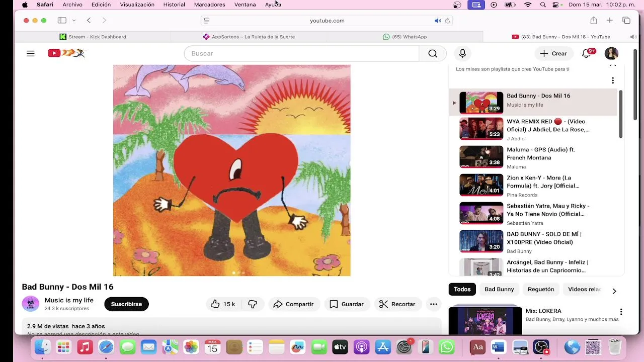Click the Safari share icon
The width and height of the screenshot is (644, 362).
594,21
